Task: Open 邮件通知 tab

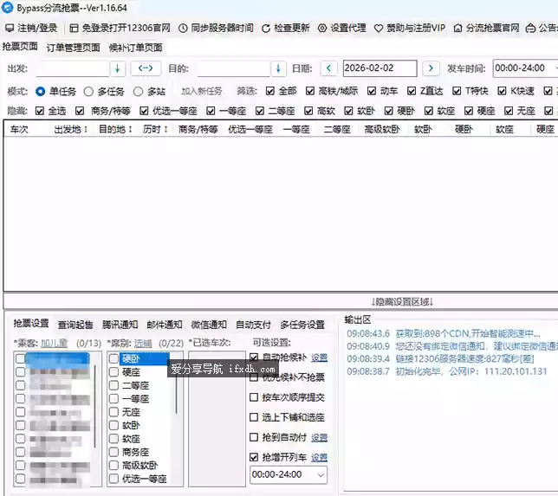Action: coord(165,325)
